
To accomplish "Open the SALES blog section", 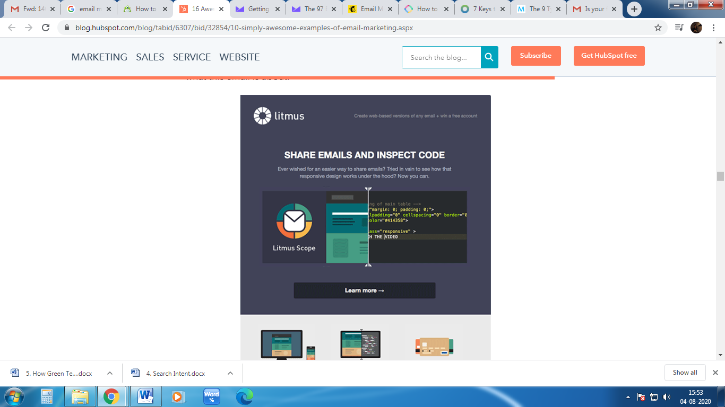I will coord(150,57).
